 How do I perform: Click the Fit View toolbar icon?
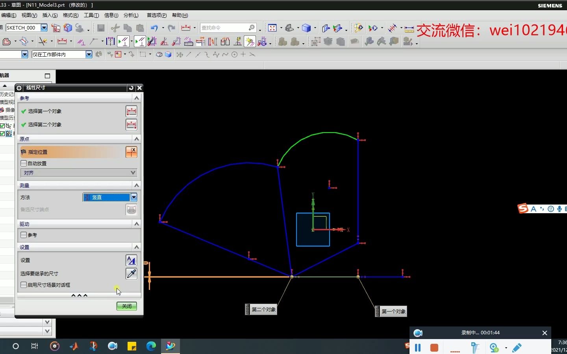click(x=273, y=28)
